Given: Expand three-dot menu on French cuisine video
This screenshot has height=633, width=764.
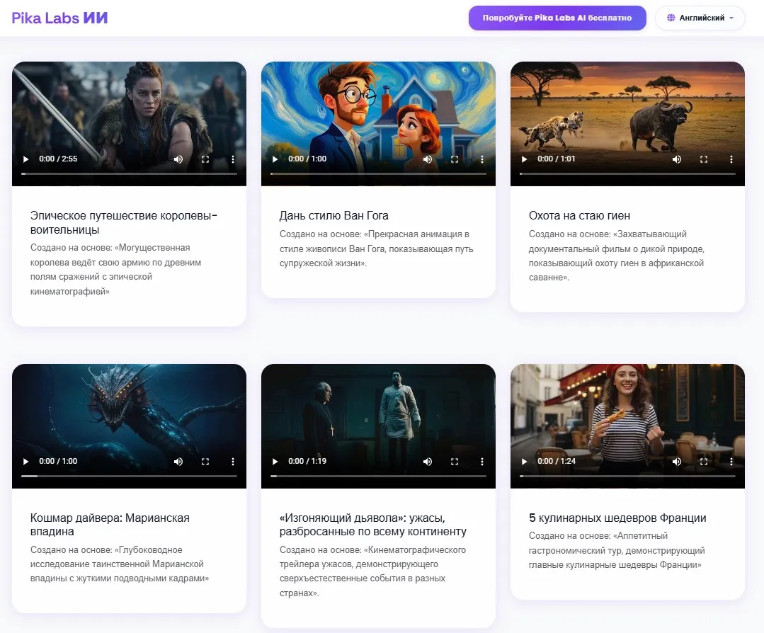Looking at the screenshot, I should click(731, 462).
